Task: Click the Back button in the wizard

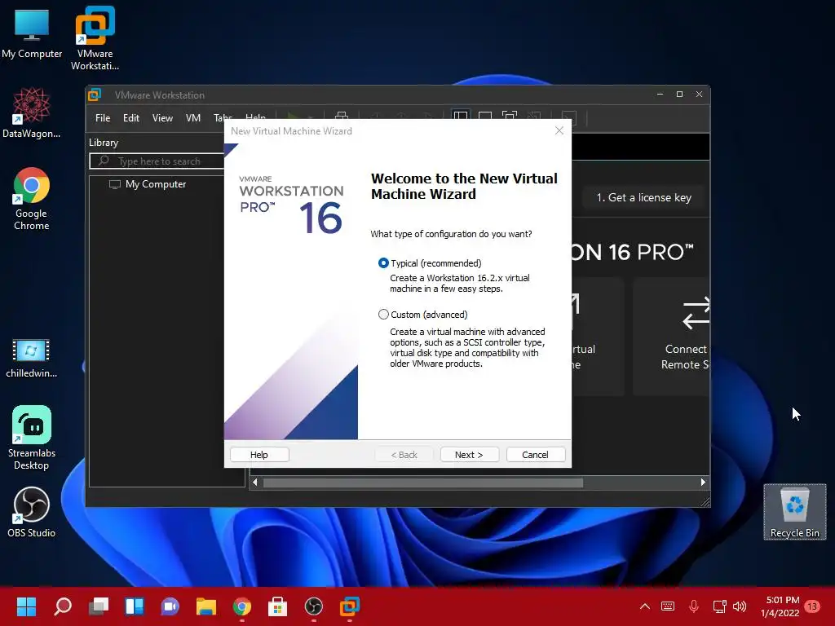Action: point(404,455)
